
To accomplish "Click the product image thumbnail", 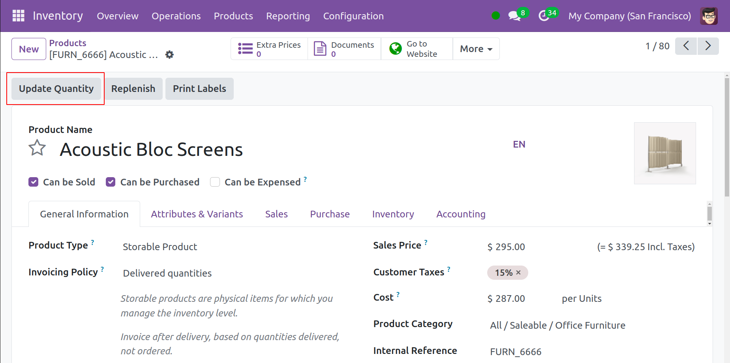I will pyautogui.click(x=664, y=153).
